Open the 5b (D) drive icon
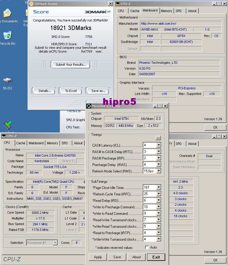Image resolution: width=228 pixels, height=265 pixels. (x=8, y=80)
